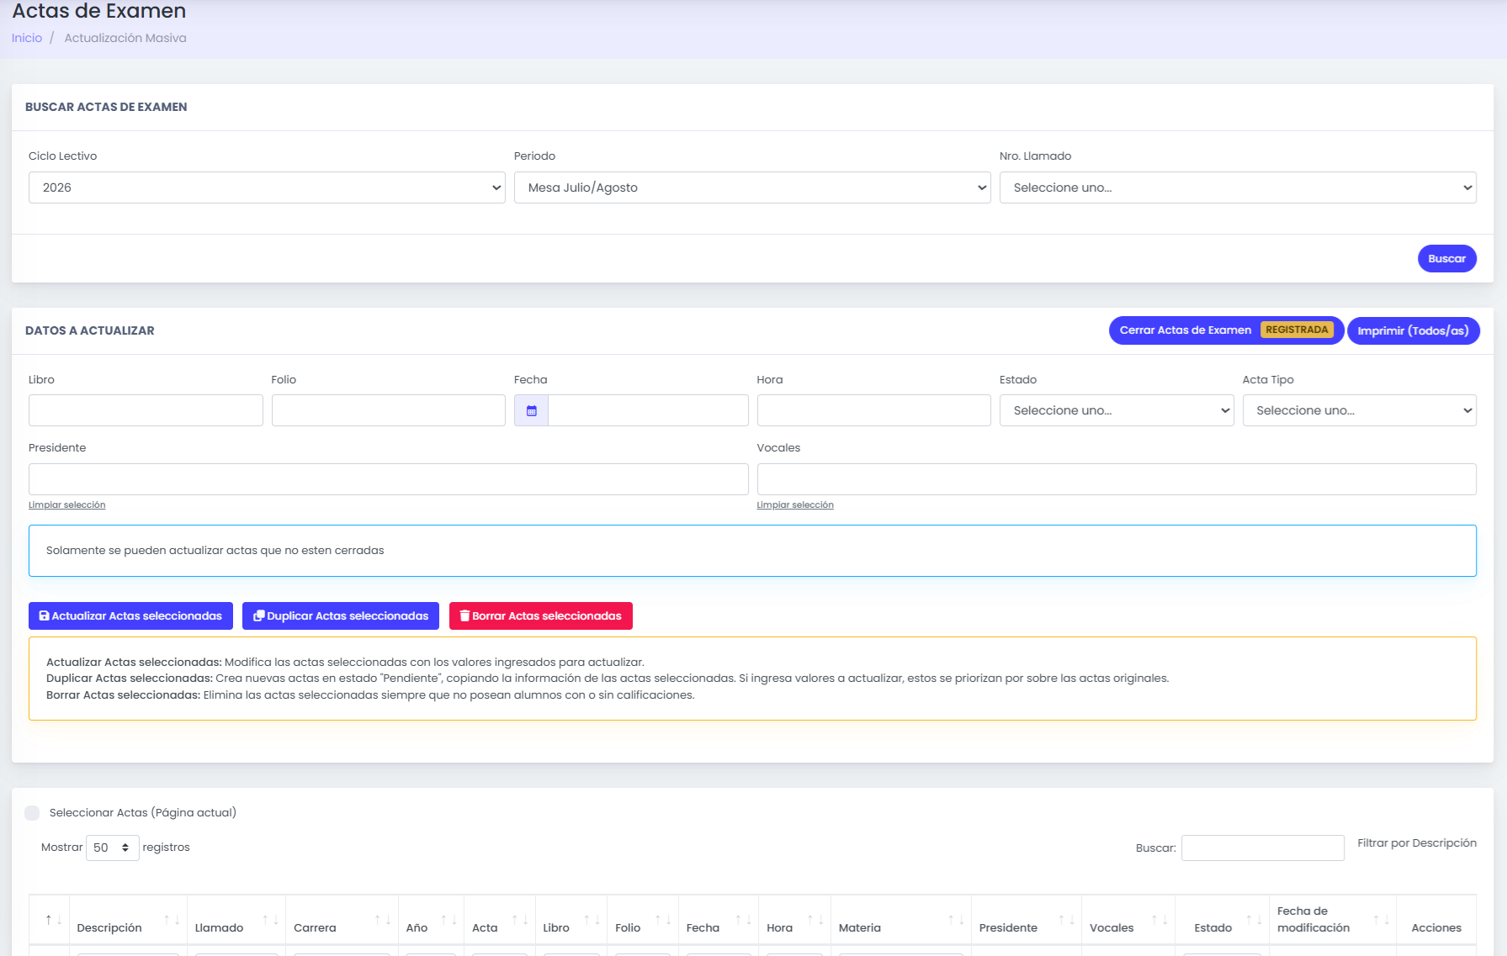Go to Inicio breadcrumb link
Viewport: 1507px width, 956px height.
pos(27,38)
